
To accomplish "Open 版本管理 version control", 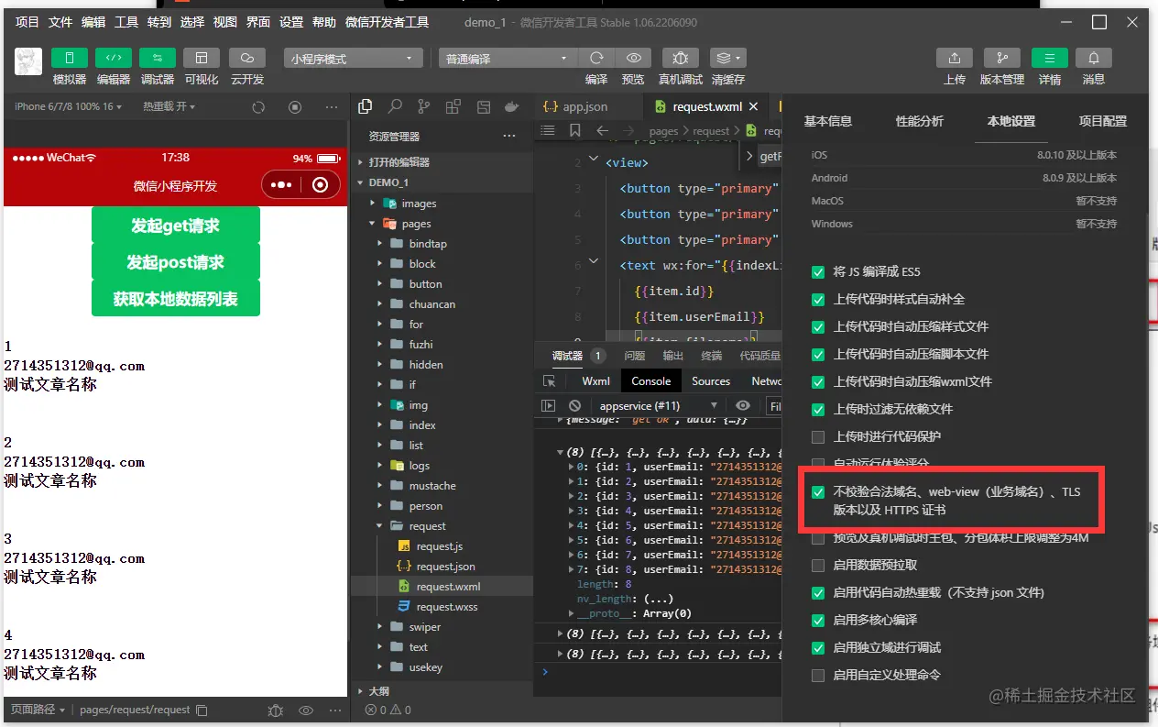I will click(x=1002, y=58).
